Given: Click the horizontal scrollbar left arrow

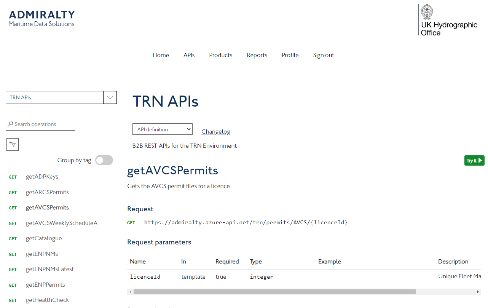Looking at the screenshot, I should (130, 292).
